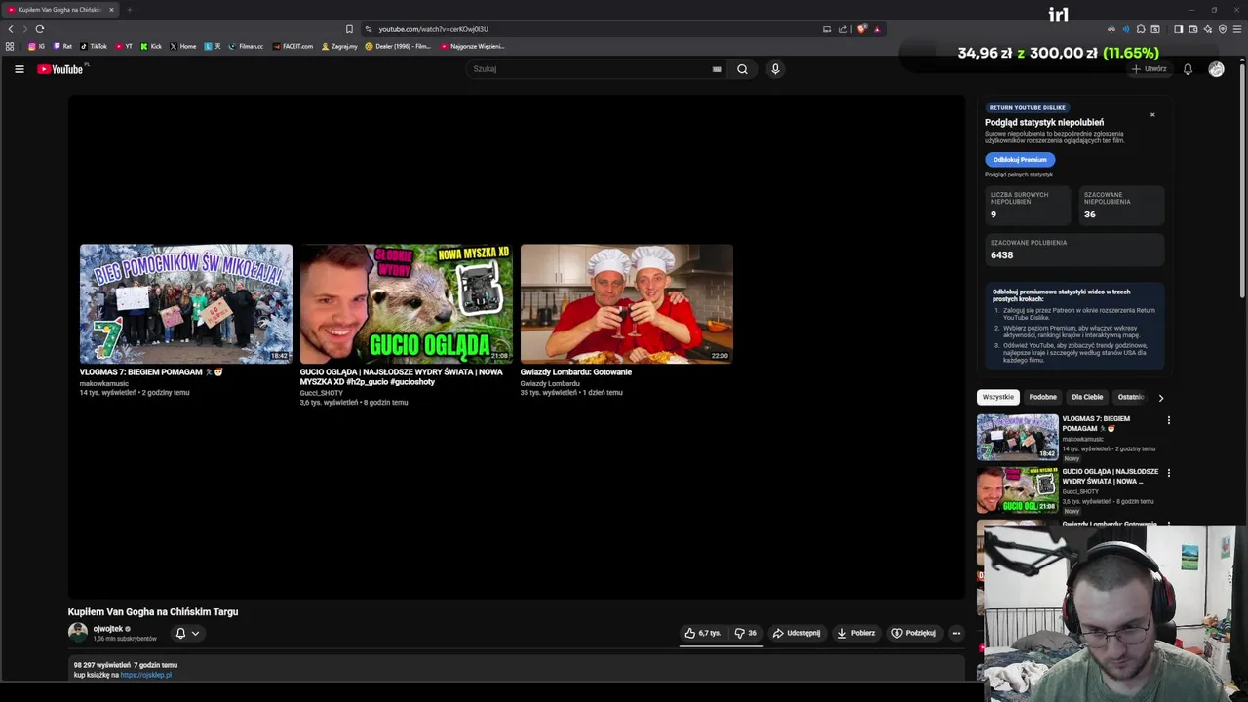
Task: Open Brave VPN shield icon
Action: coord(1223,29)
